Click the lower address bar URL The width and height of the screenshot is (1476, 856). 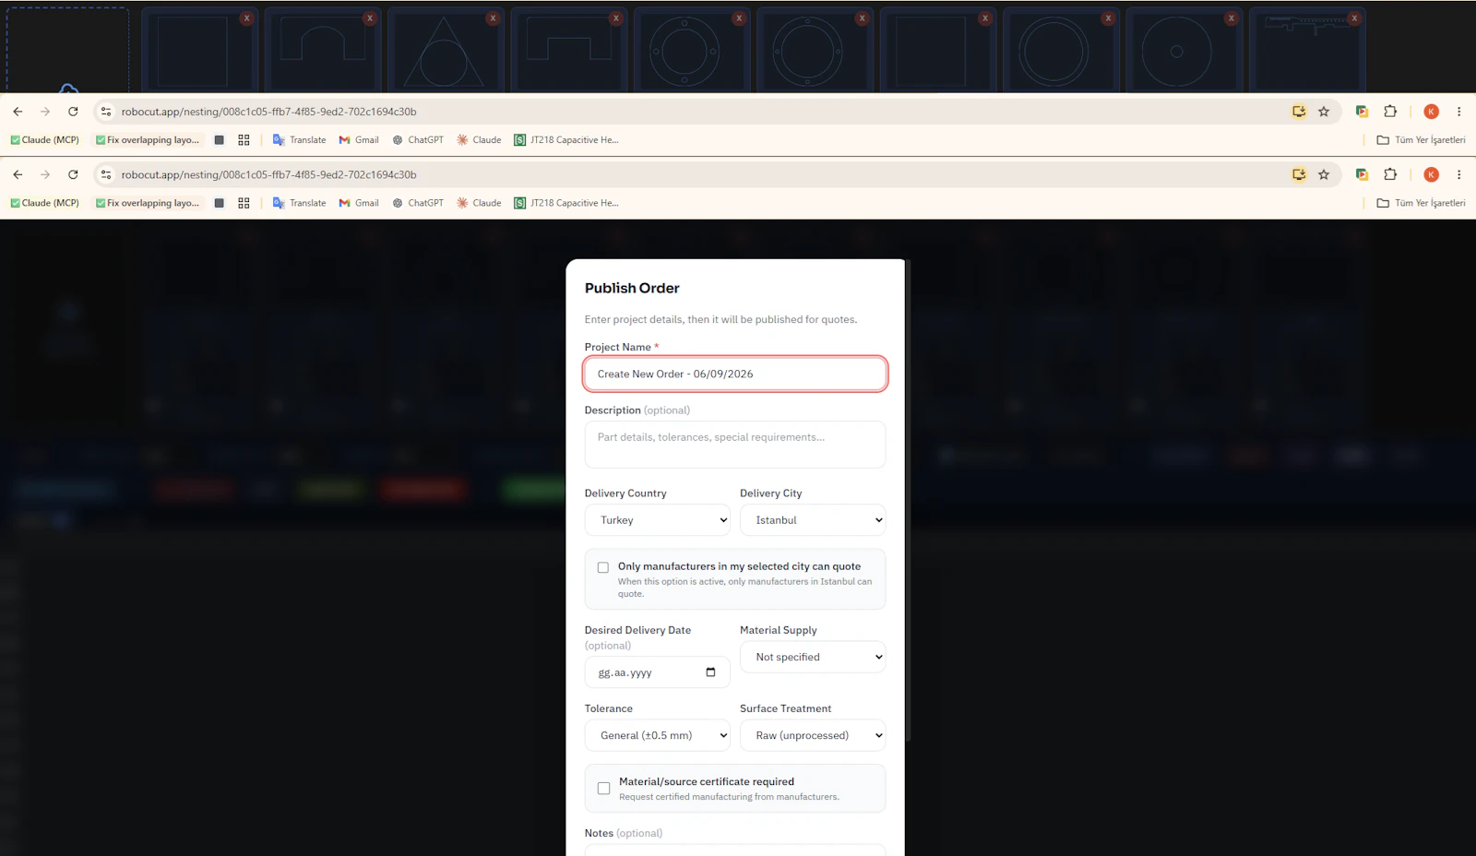268,174
